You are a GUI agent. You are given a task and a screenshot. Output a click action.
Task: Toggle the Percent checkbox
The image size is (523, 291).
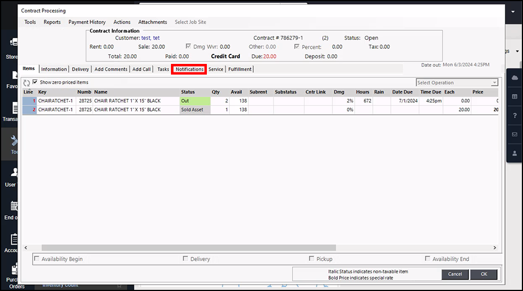coord(297,47)
